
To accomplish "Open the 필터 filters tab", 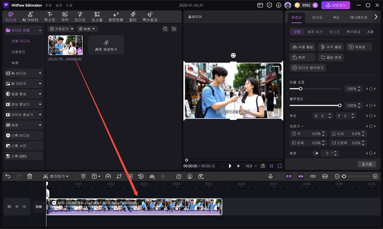I will (x=133, y=17).
